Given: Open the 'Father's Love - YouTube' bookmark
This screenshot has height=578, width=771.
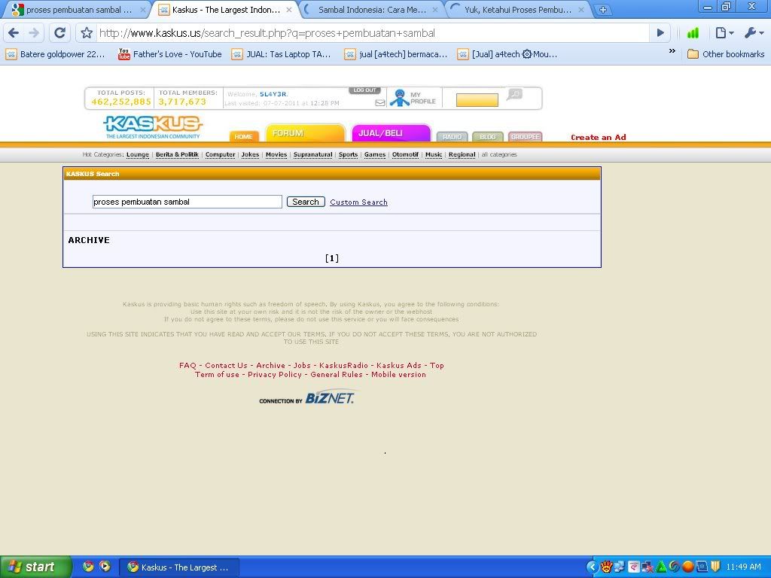Looking at the screenshot, I should [x=169, y=54].
